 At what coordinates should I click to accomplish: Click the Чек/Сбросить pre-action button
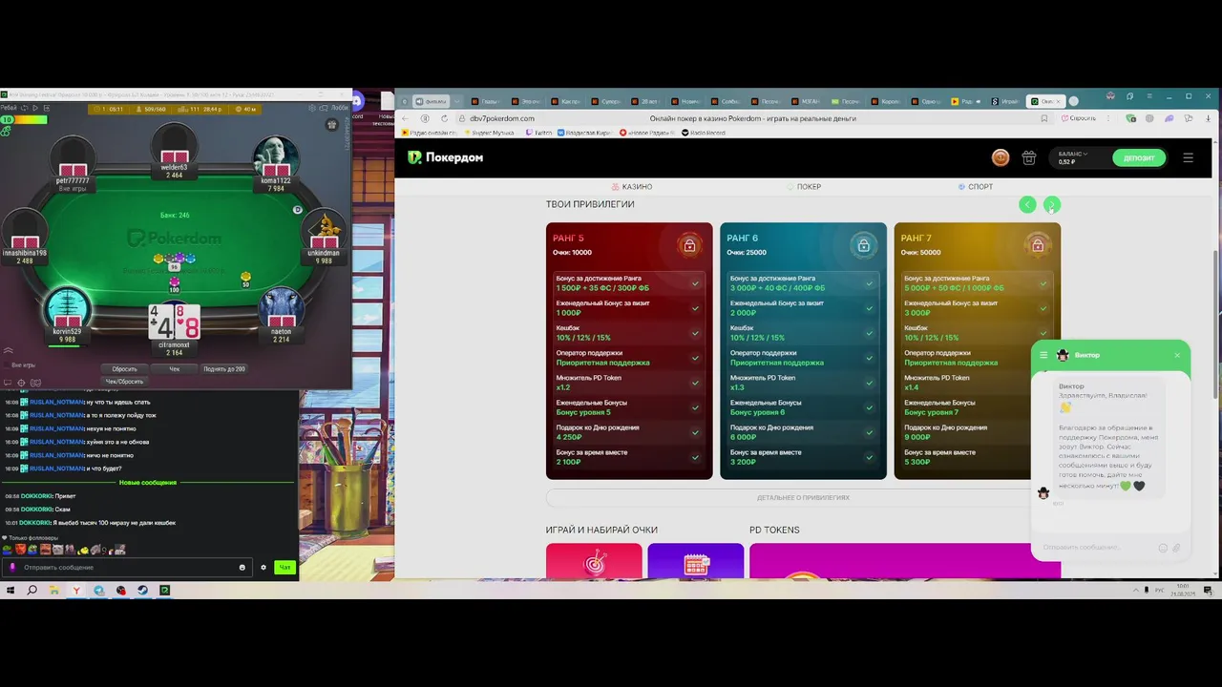coord(124,382)
